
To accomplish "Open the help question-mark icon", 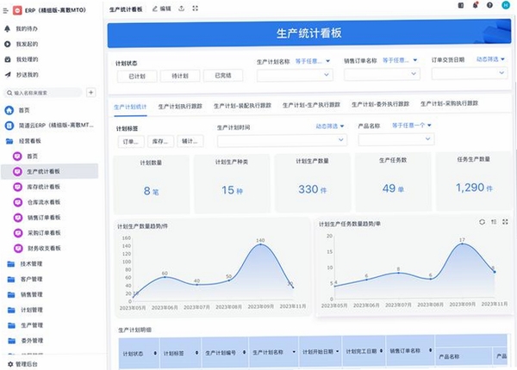I will click(x=489, y=5).
